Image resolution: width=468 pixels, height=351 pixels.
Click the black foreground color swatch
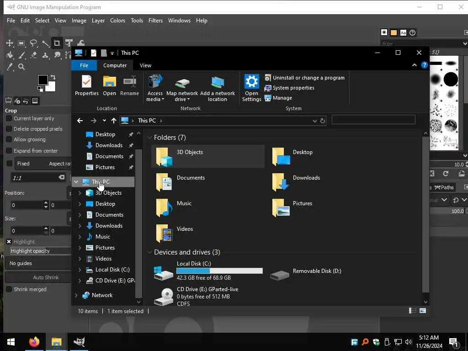(43, 80)
